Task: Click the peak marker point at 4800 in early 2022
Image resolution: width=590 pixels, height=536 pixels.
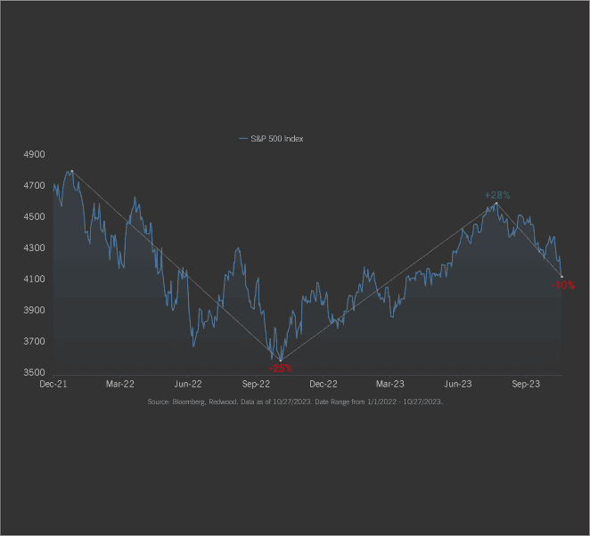Action: 72,171
